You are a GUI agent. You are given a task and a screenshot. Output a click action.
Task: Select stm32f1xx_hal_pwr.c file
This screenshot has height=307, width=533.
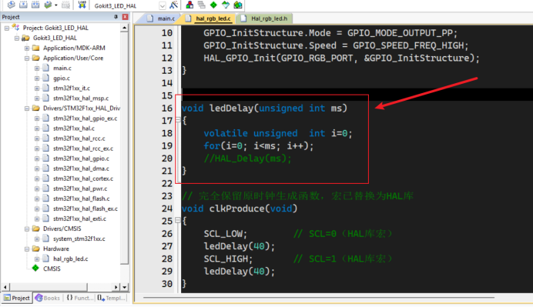click(80, 189)
